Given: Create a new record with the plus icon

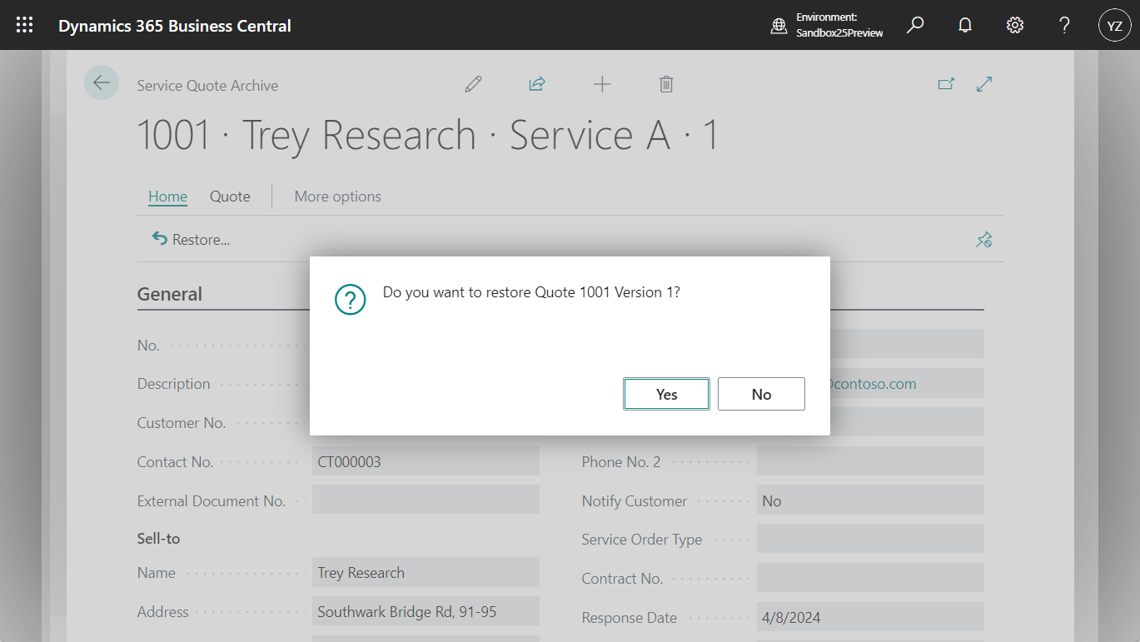Looking at the screenshot, I should pyautogui.click(x=602, y=83).
